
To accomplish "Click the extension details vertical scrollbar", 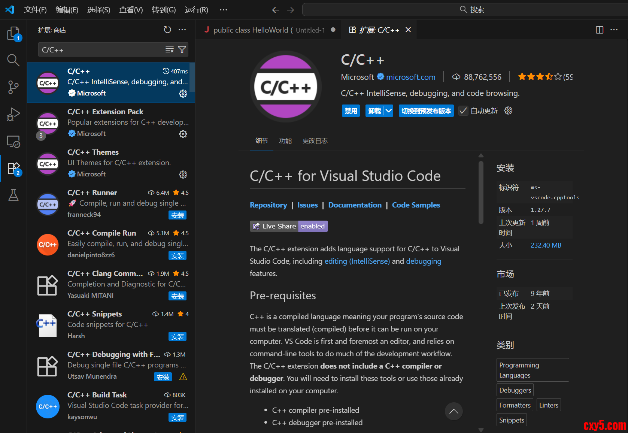I will [481, 193].
